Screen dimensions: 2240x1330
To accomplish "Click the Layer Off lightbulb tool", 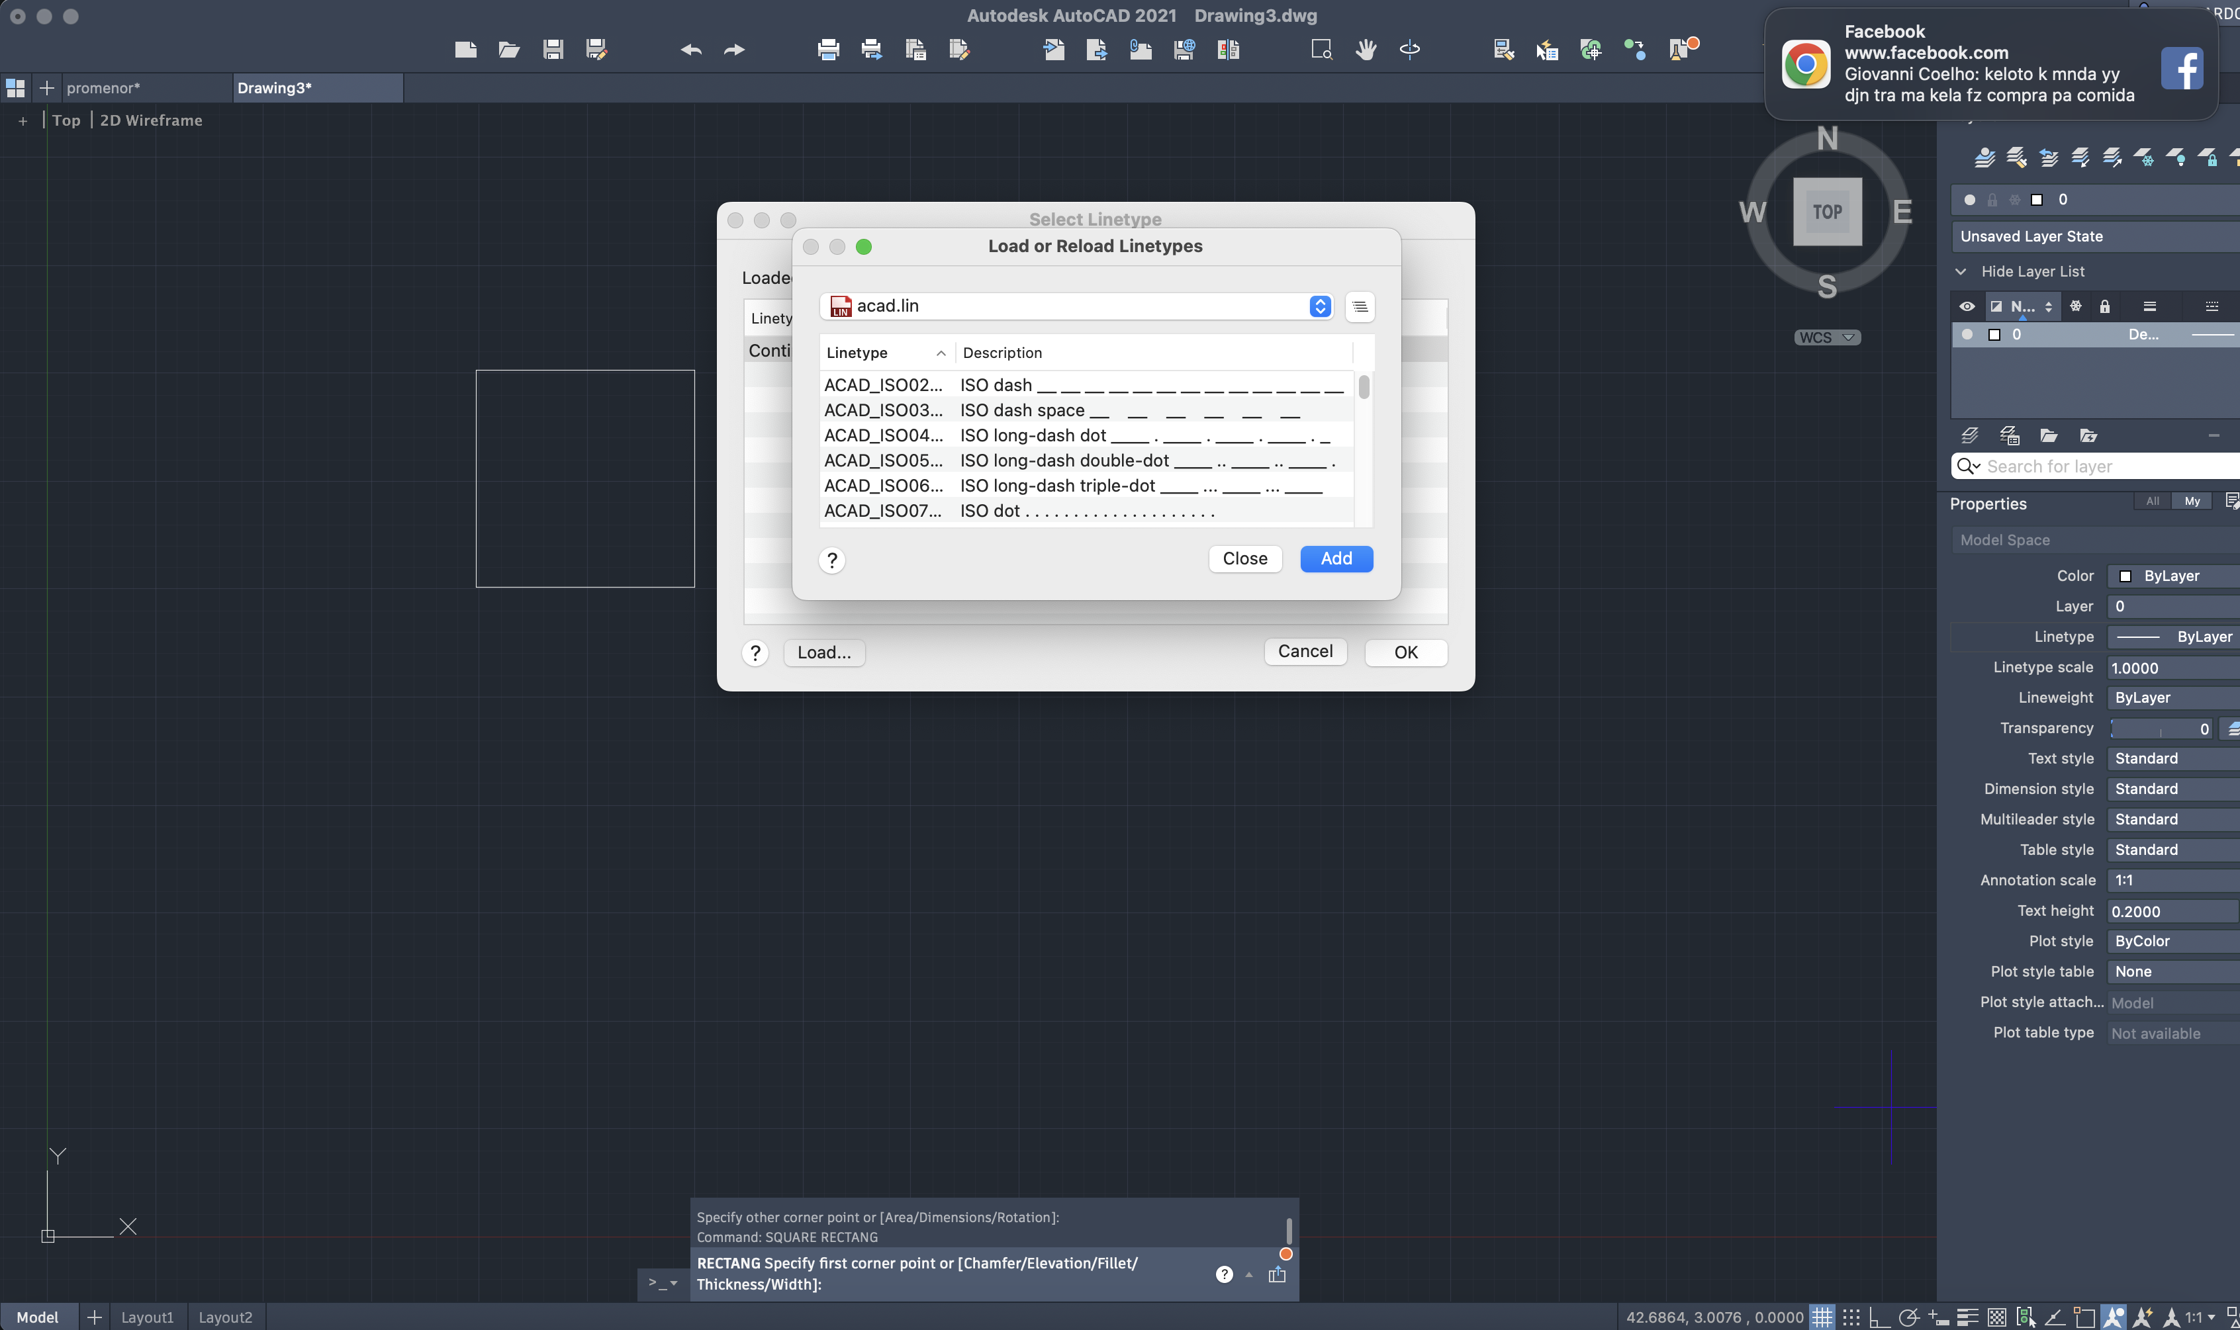I will coord(2176,157).
